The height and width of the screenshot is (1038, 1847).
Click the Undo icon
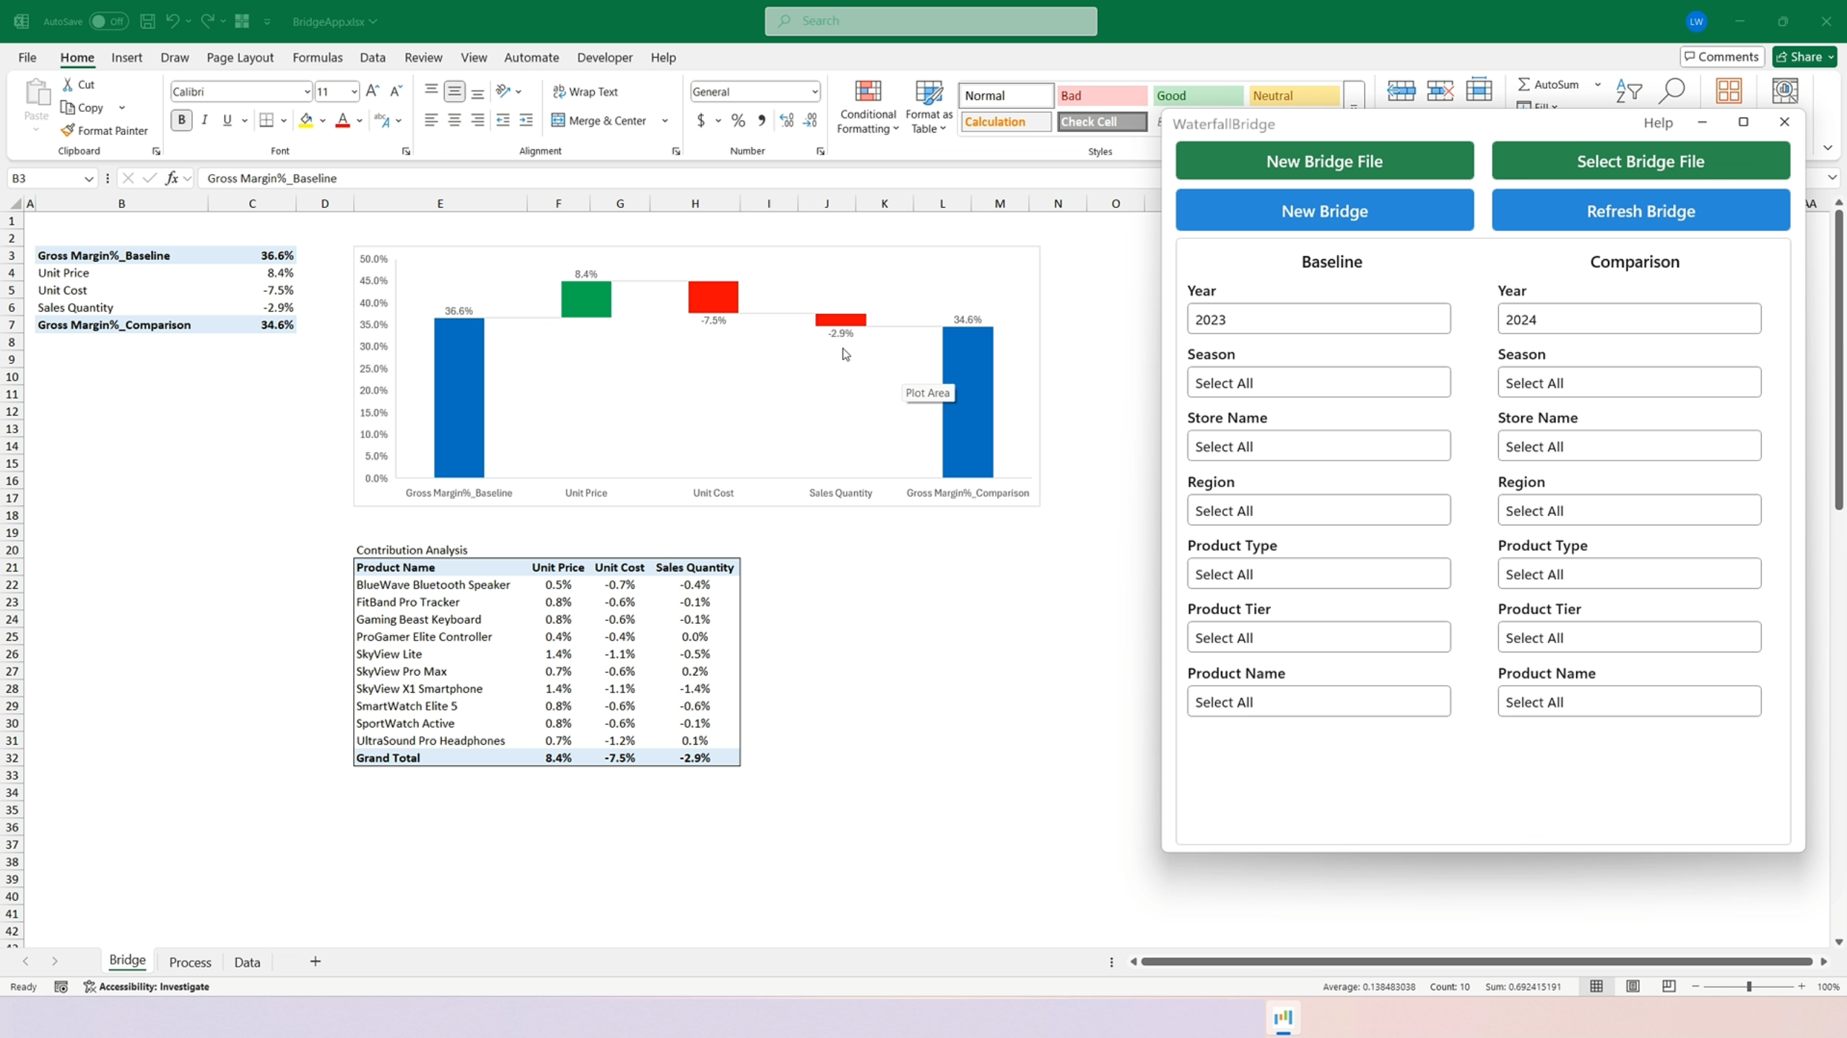(172, 21)
